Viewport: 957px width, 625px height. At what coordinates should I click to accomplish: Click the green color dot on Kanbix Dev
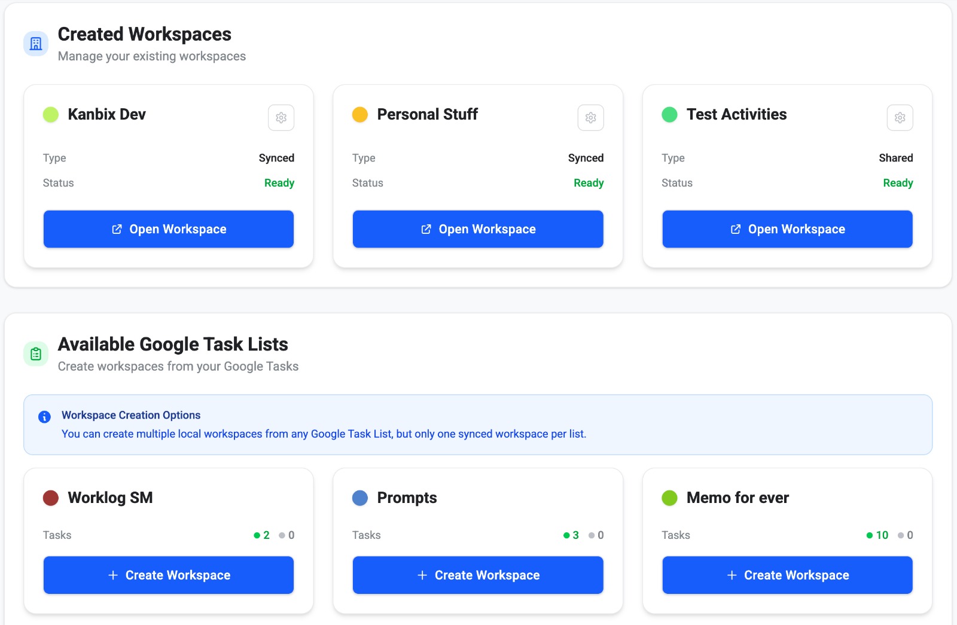click(50, 114)
